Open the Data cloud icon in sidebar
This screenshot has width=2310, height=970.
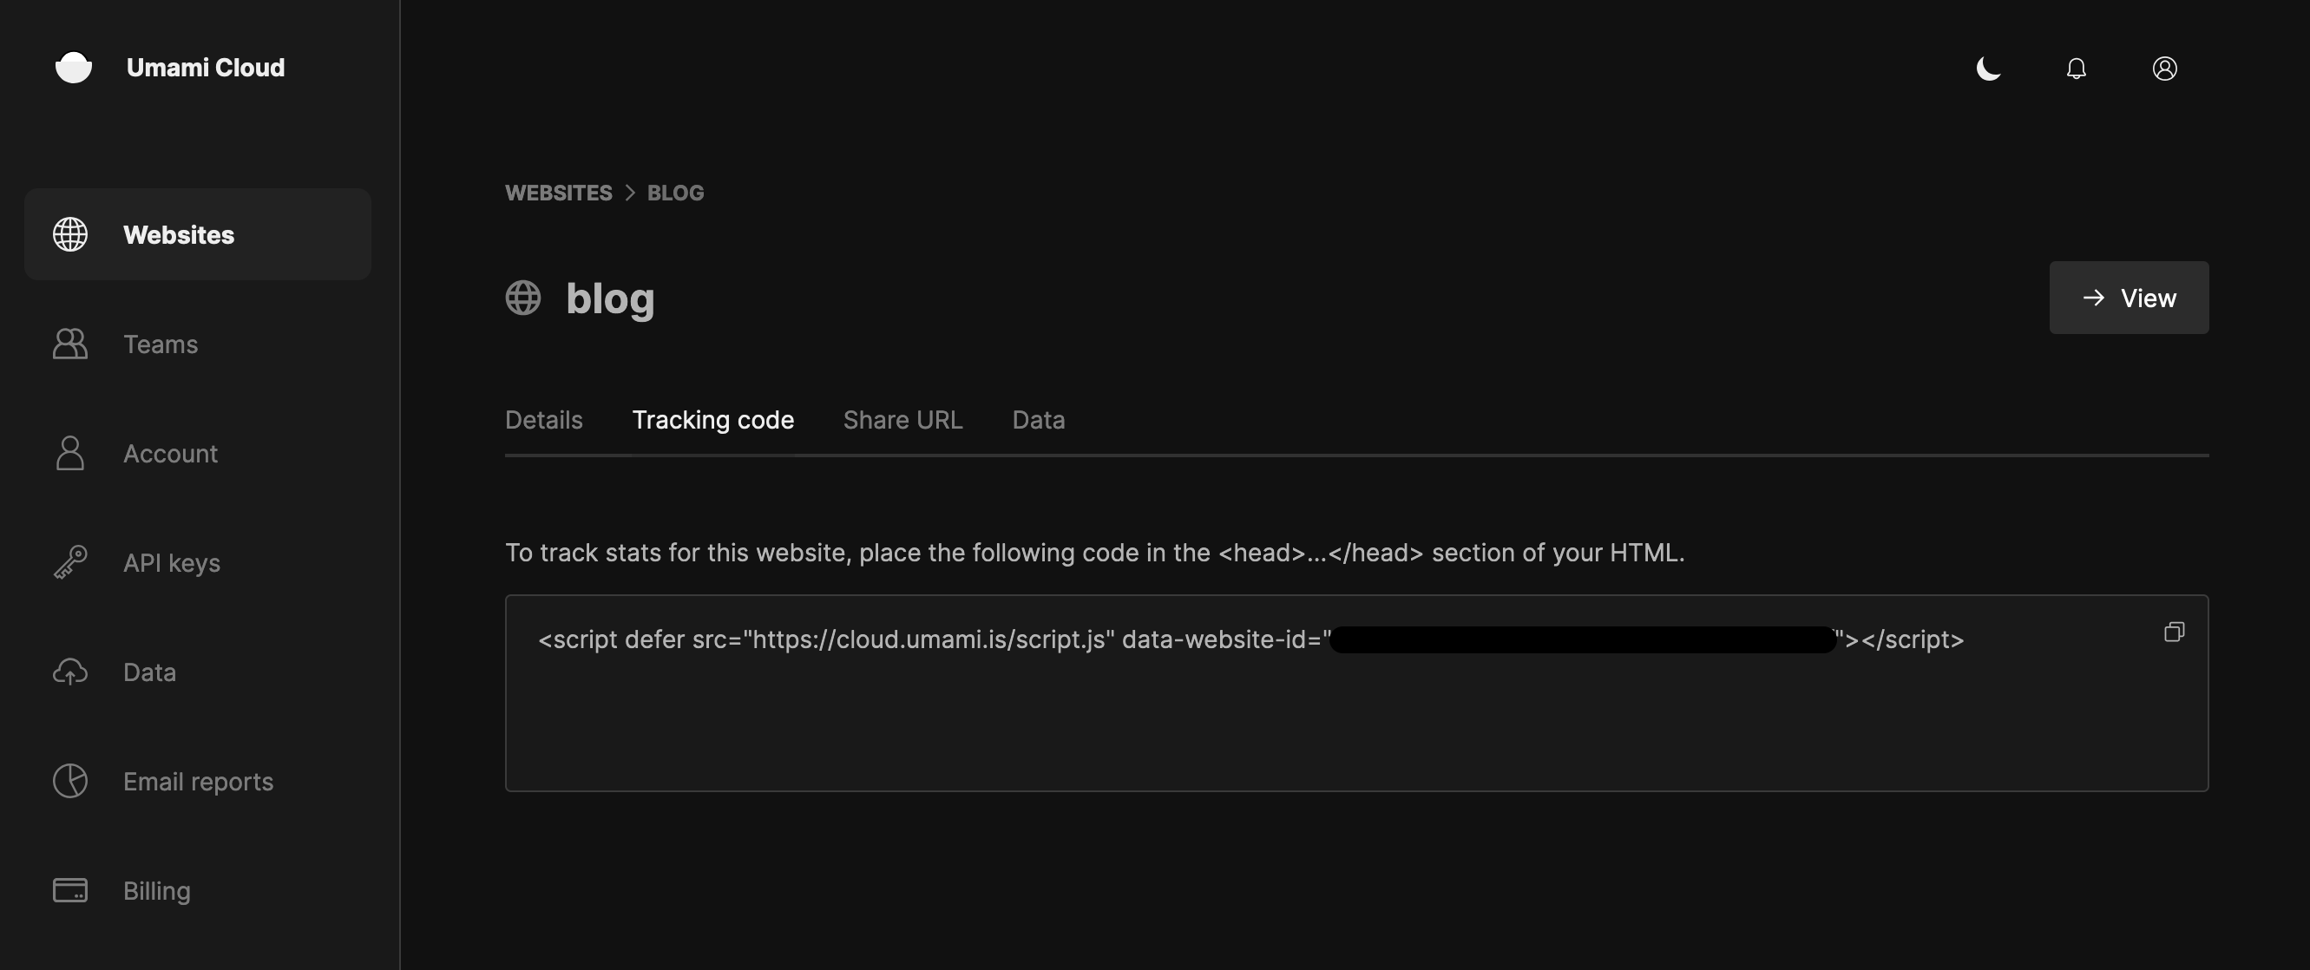(70, 672)
